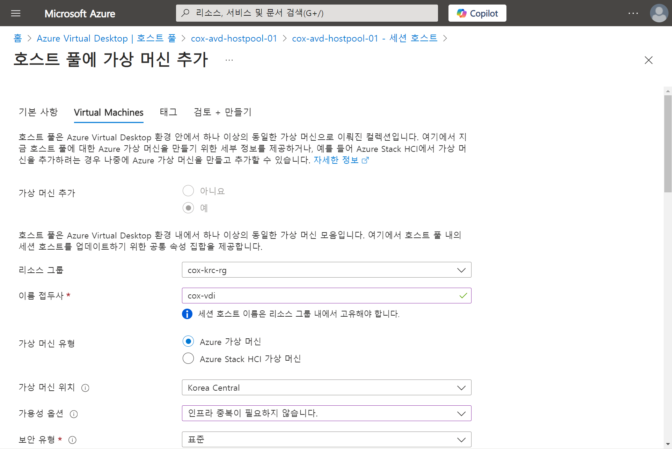Image resolution: width=672 pixels, height=449 pixels.
Task: Click the vertical scrollbar thumb
Action: click(x=667, y=144)
